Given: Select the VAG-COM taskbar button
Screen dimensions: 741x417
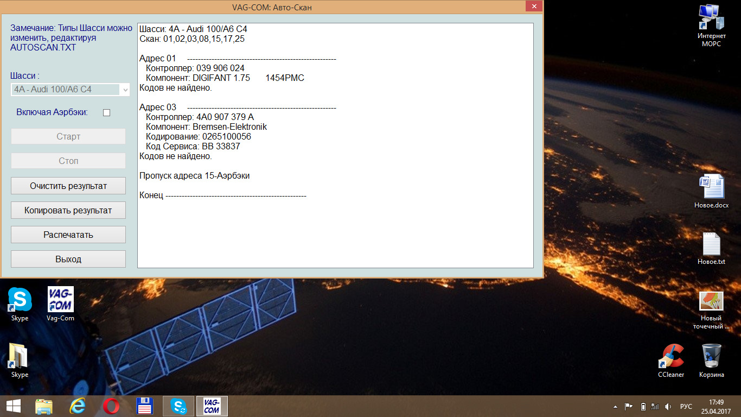Looking at the screenshot, I should (x=212, y=406).
